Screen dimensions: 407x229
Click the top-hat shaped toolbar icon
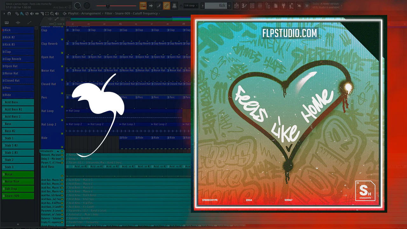(x=174, y=5)
